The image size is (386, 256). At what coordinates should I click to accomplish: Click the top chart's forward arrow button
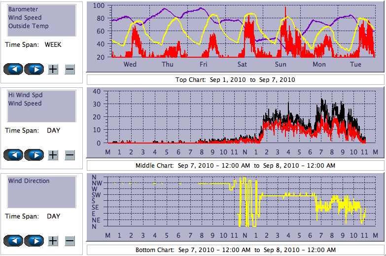point(34,69)
